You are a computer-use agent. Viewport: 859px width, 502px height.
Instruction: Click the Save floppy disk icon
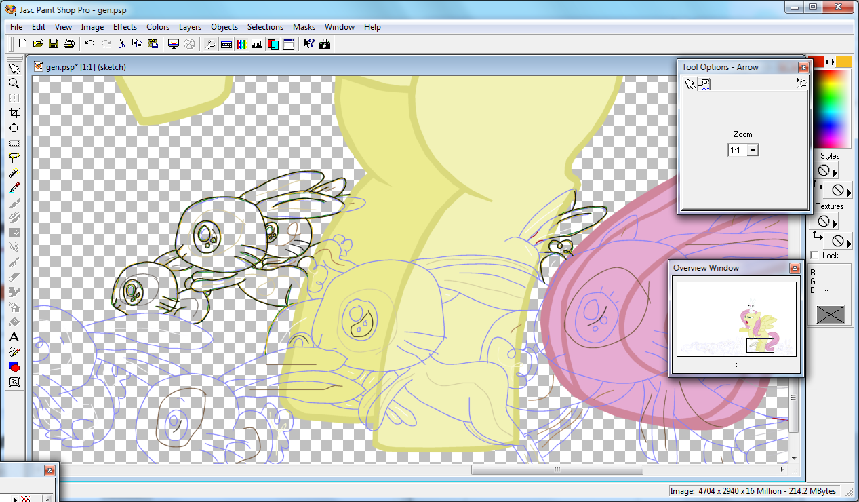(53, 44)
